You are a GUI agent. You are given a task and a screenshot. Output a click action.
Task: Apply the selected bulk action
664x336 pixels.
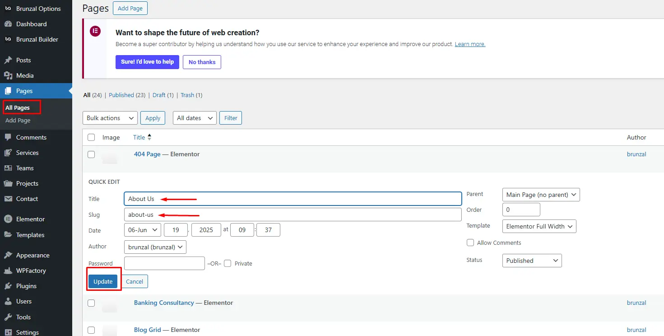(153, 118)
